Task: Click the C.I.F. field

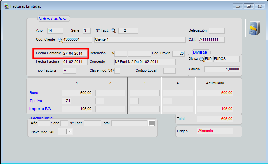Action: pos(211,40)
